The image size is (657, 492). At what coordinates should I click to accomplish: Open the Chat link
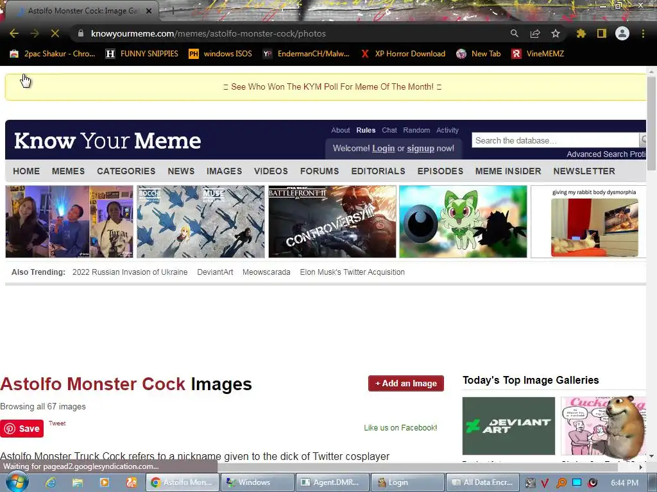click(389, 130)
